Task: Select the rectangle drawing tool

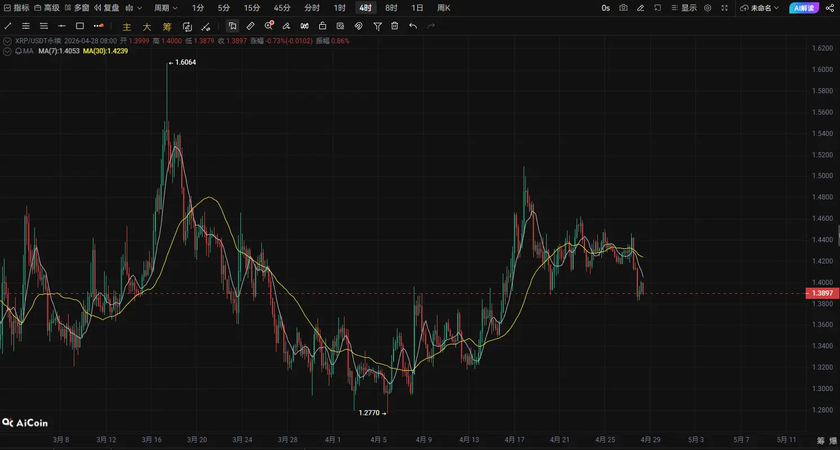Action: (80, 26)
